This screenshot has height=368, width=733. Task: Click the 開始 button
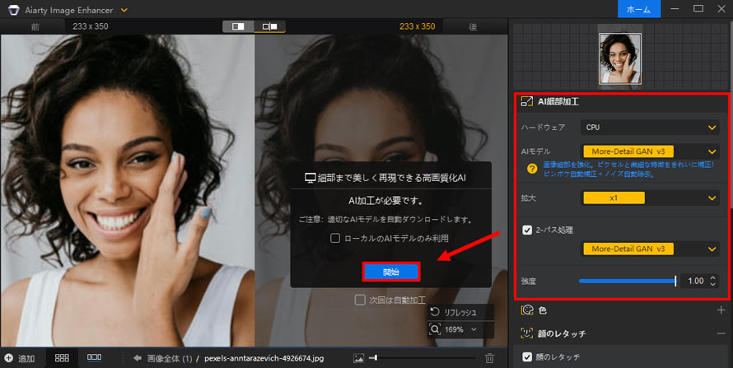coord(391,272)
